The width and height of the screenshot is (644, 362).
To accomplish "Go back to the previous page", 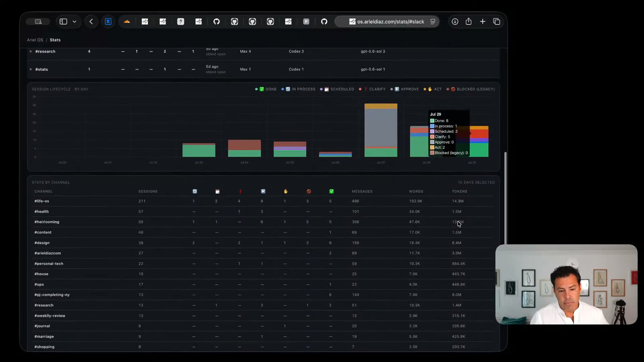I will 91,22.
